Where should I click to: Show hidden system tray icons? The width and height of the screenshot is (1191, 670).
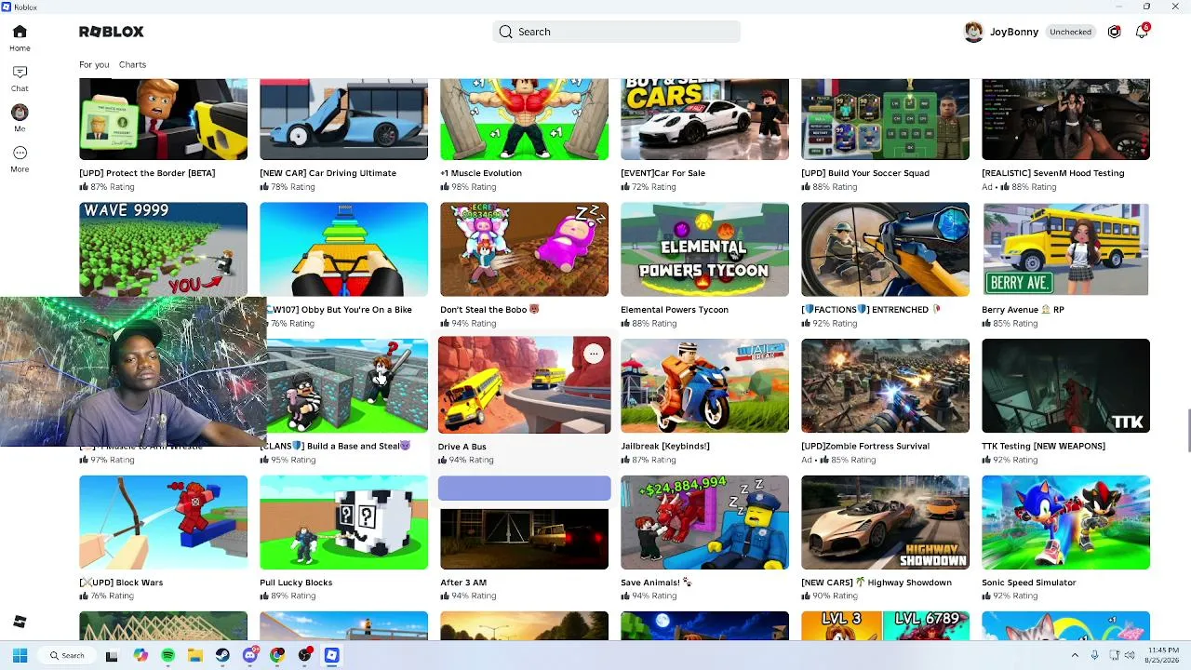tap(1077, 655)
